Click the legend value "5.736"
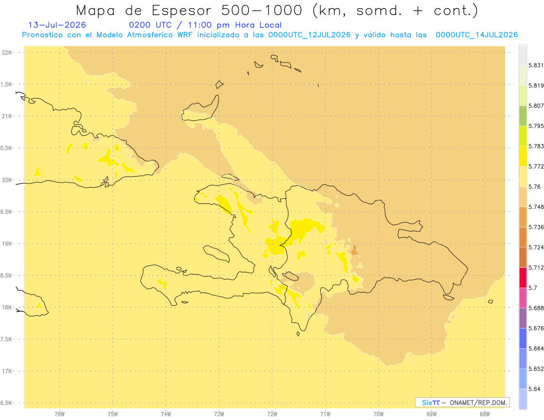 point(536,227)
